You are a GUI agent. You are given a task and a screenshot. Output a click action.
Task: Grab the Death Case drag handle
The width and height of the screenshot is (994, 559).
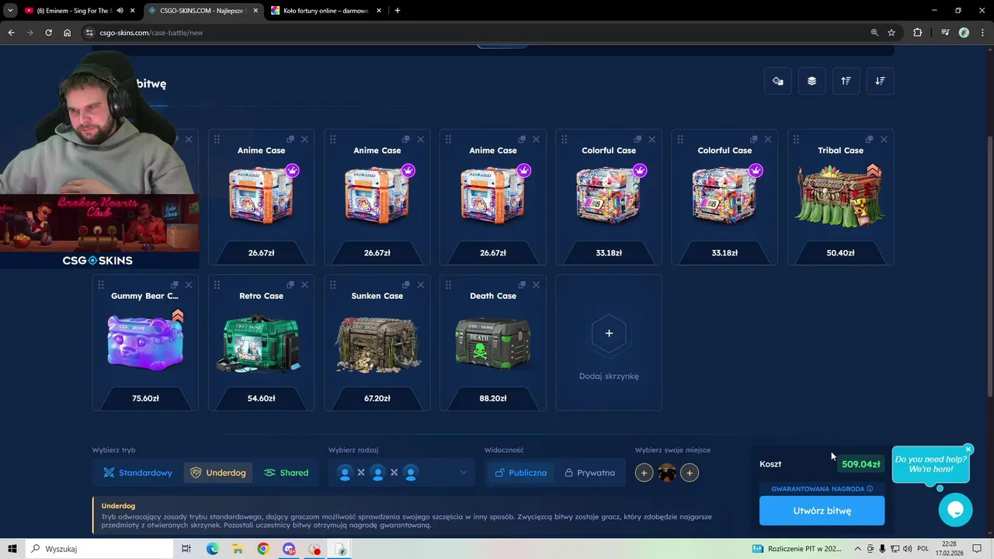pos(448,285)
